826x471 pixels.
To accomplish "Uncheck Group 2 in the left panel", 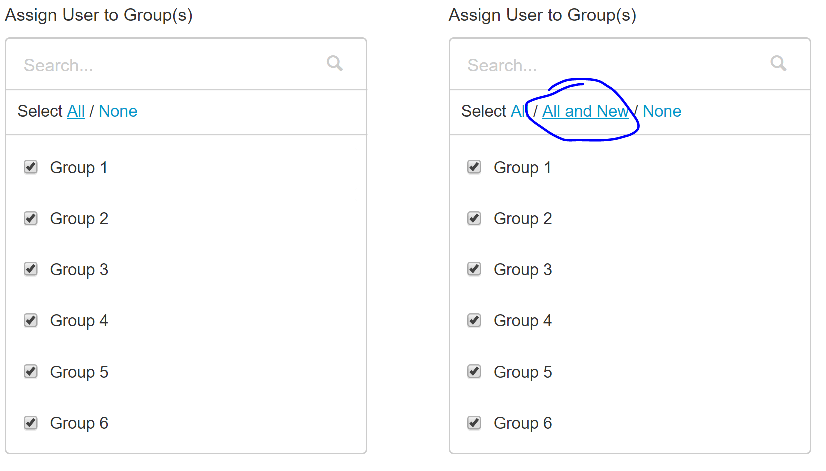I will 31,218.
